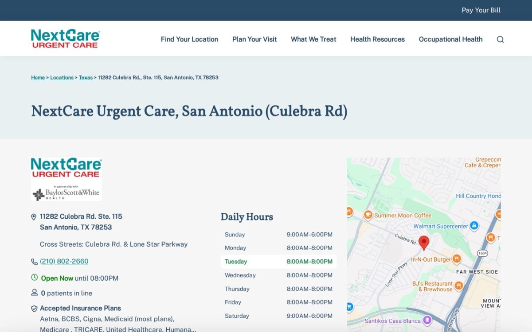The image size is (532, 332).
Task: Click the Sunday 9:00AM-6:00PM hours row
Action: click(278, 235)
